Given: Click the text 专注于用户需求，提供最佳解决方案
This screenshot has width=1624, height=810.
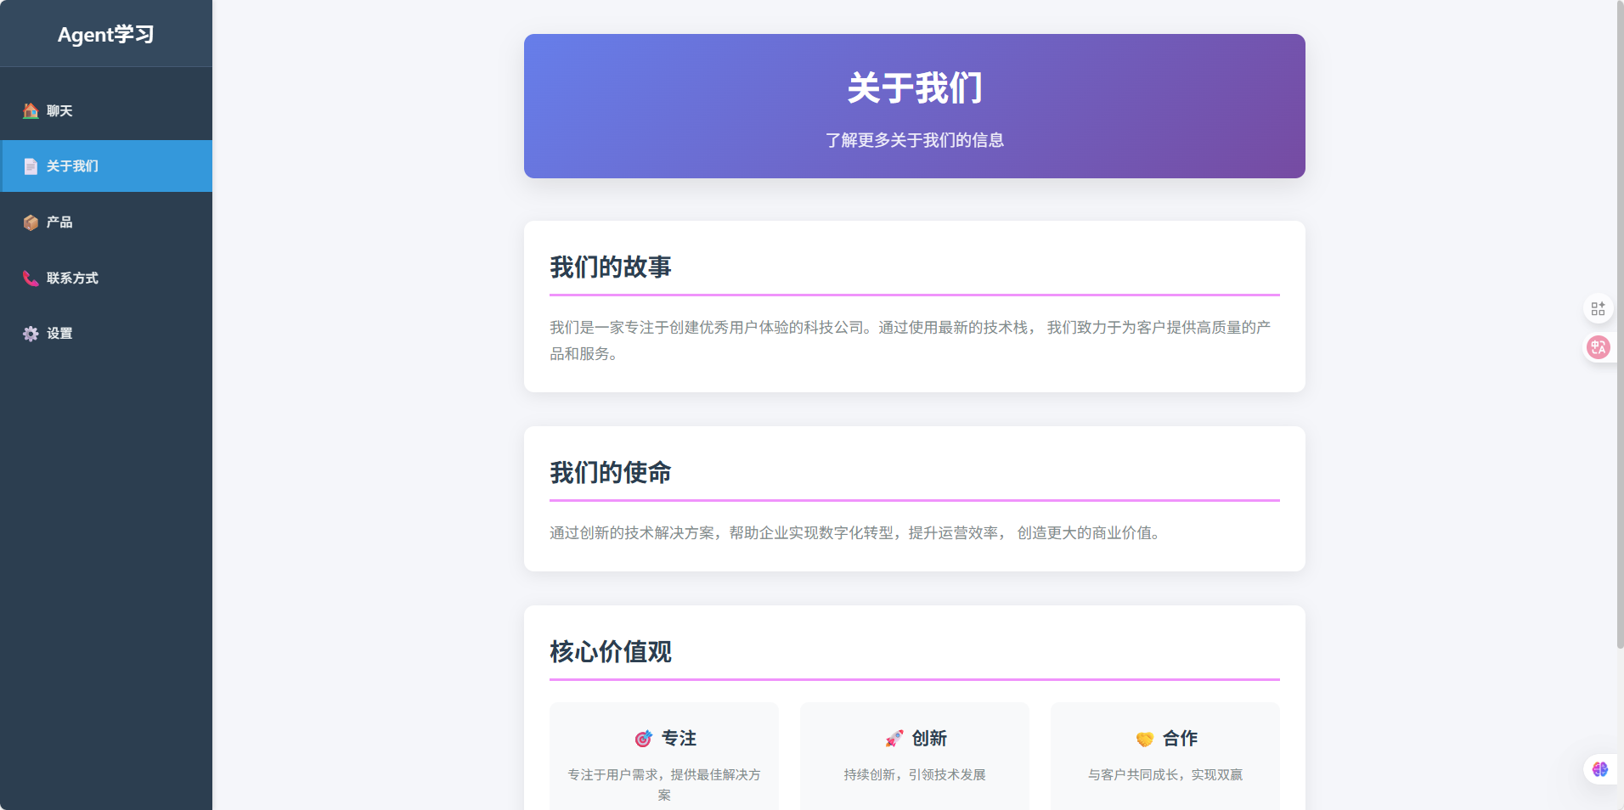Looking at the screenshot, I should (x=664, y=785).
